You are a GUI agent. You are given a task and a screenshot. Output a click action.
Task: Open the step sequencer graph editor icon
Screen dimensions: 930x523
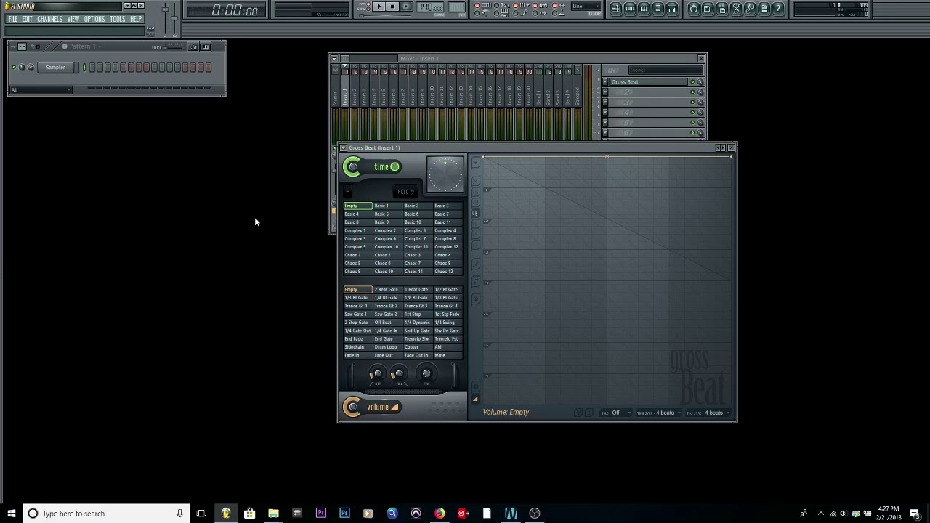[193, 47]
